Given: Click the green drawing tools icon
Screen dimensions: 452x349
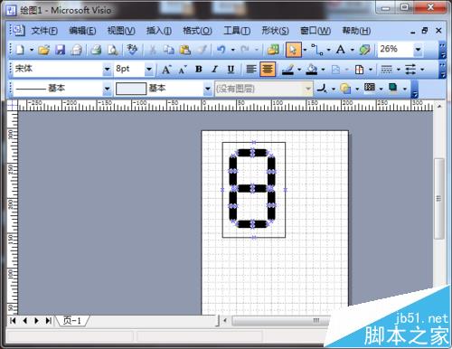Looking at the screenshot, I should click(364, 50).
